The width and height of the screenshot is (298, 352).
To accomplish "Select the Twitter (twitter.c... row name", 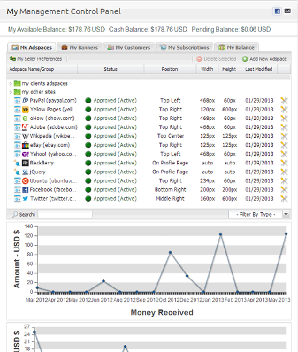I will pyautogui.click(x=54, y=199).
